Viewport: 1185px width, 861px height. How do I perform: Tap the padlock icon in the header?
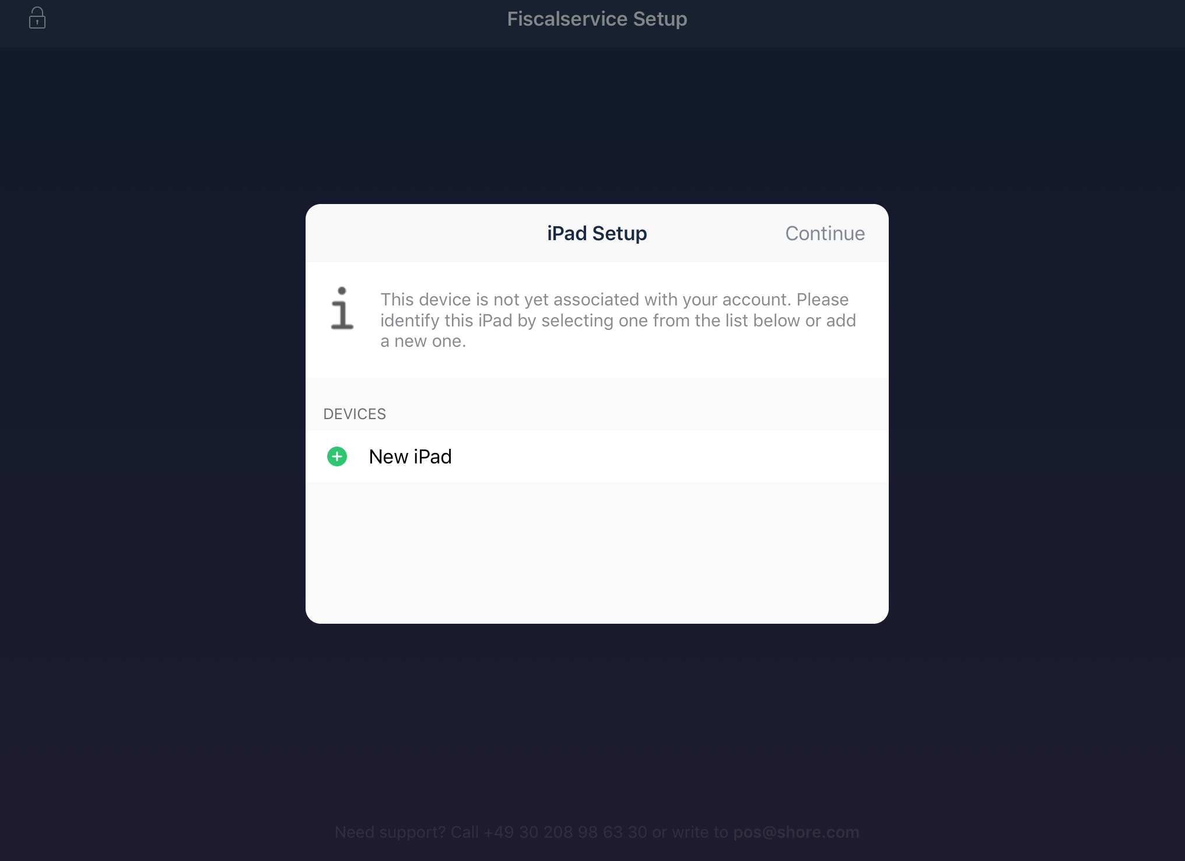point(37,17)
